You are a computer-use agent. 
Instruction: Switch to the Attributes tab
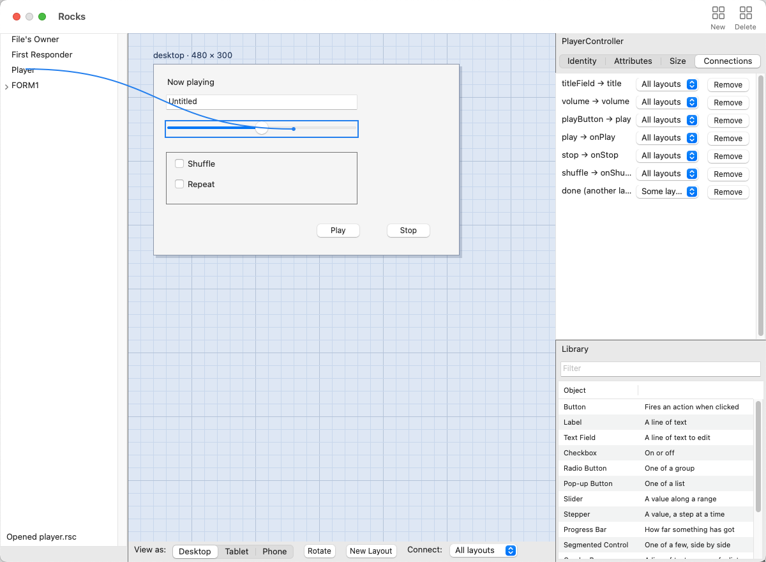coord(633,61)
